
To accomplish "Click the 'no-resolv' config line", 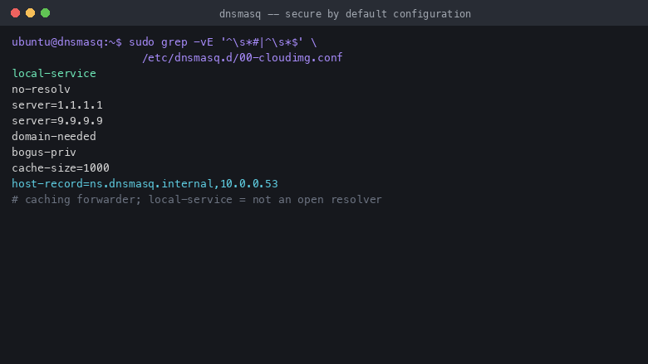I will click(41, 89).
